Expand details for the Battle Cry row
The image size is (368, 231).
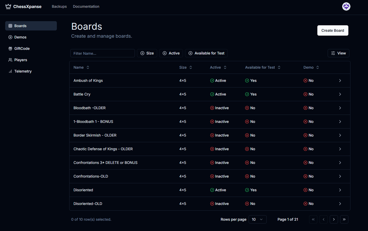click(340, 94)
